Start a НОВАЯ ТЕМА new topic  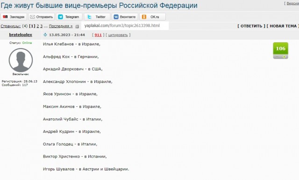click(x=283, y=26)
